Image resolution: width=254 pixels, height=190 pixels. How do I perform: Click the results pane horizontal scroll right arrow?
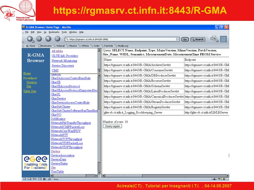click(x=228, y=176)
